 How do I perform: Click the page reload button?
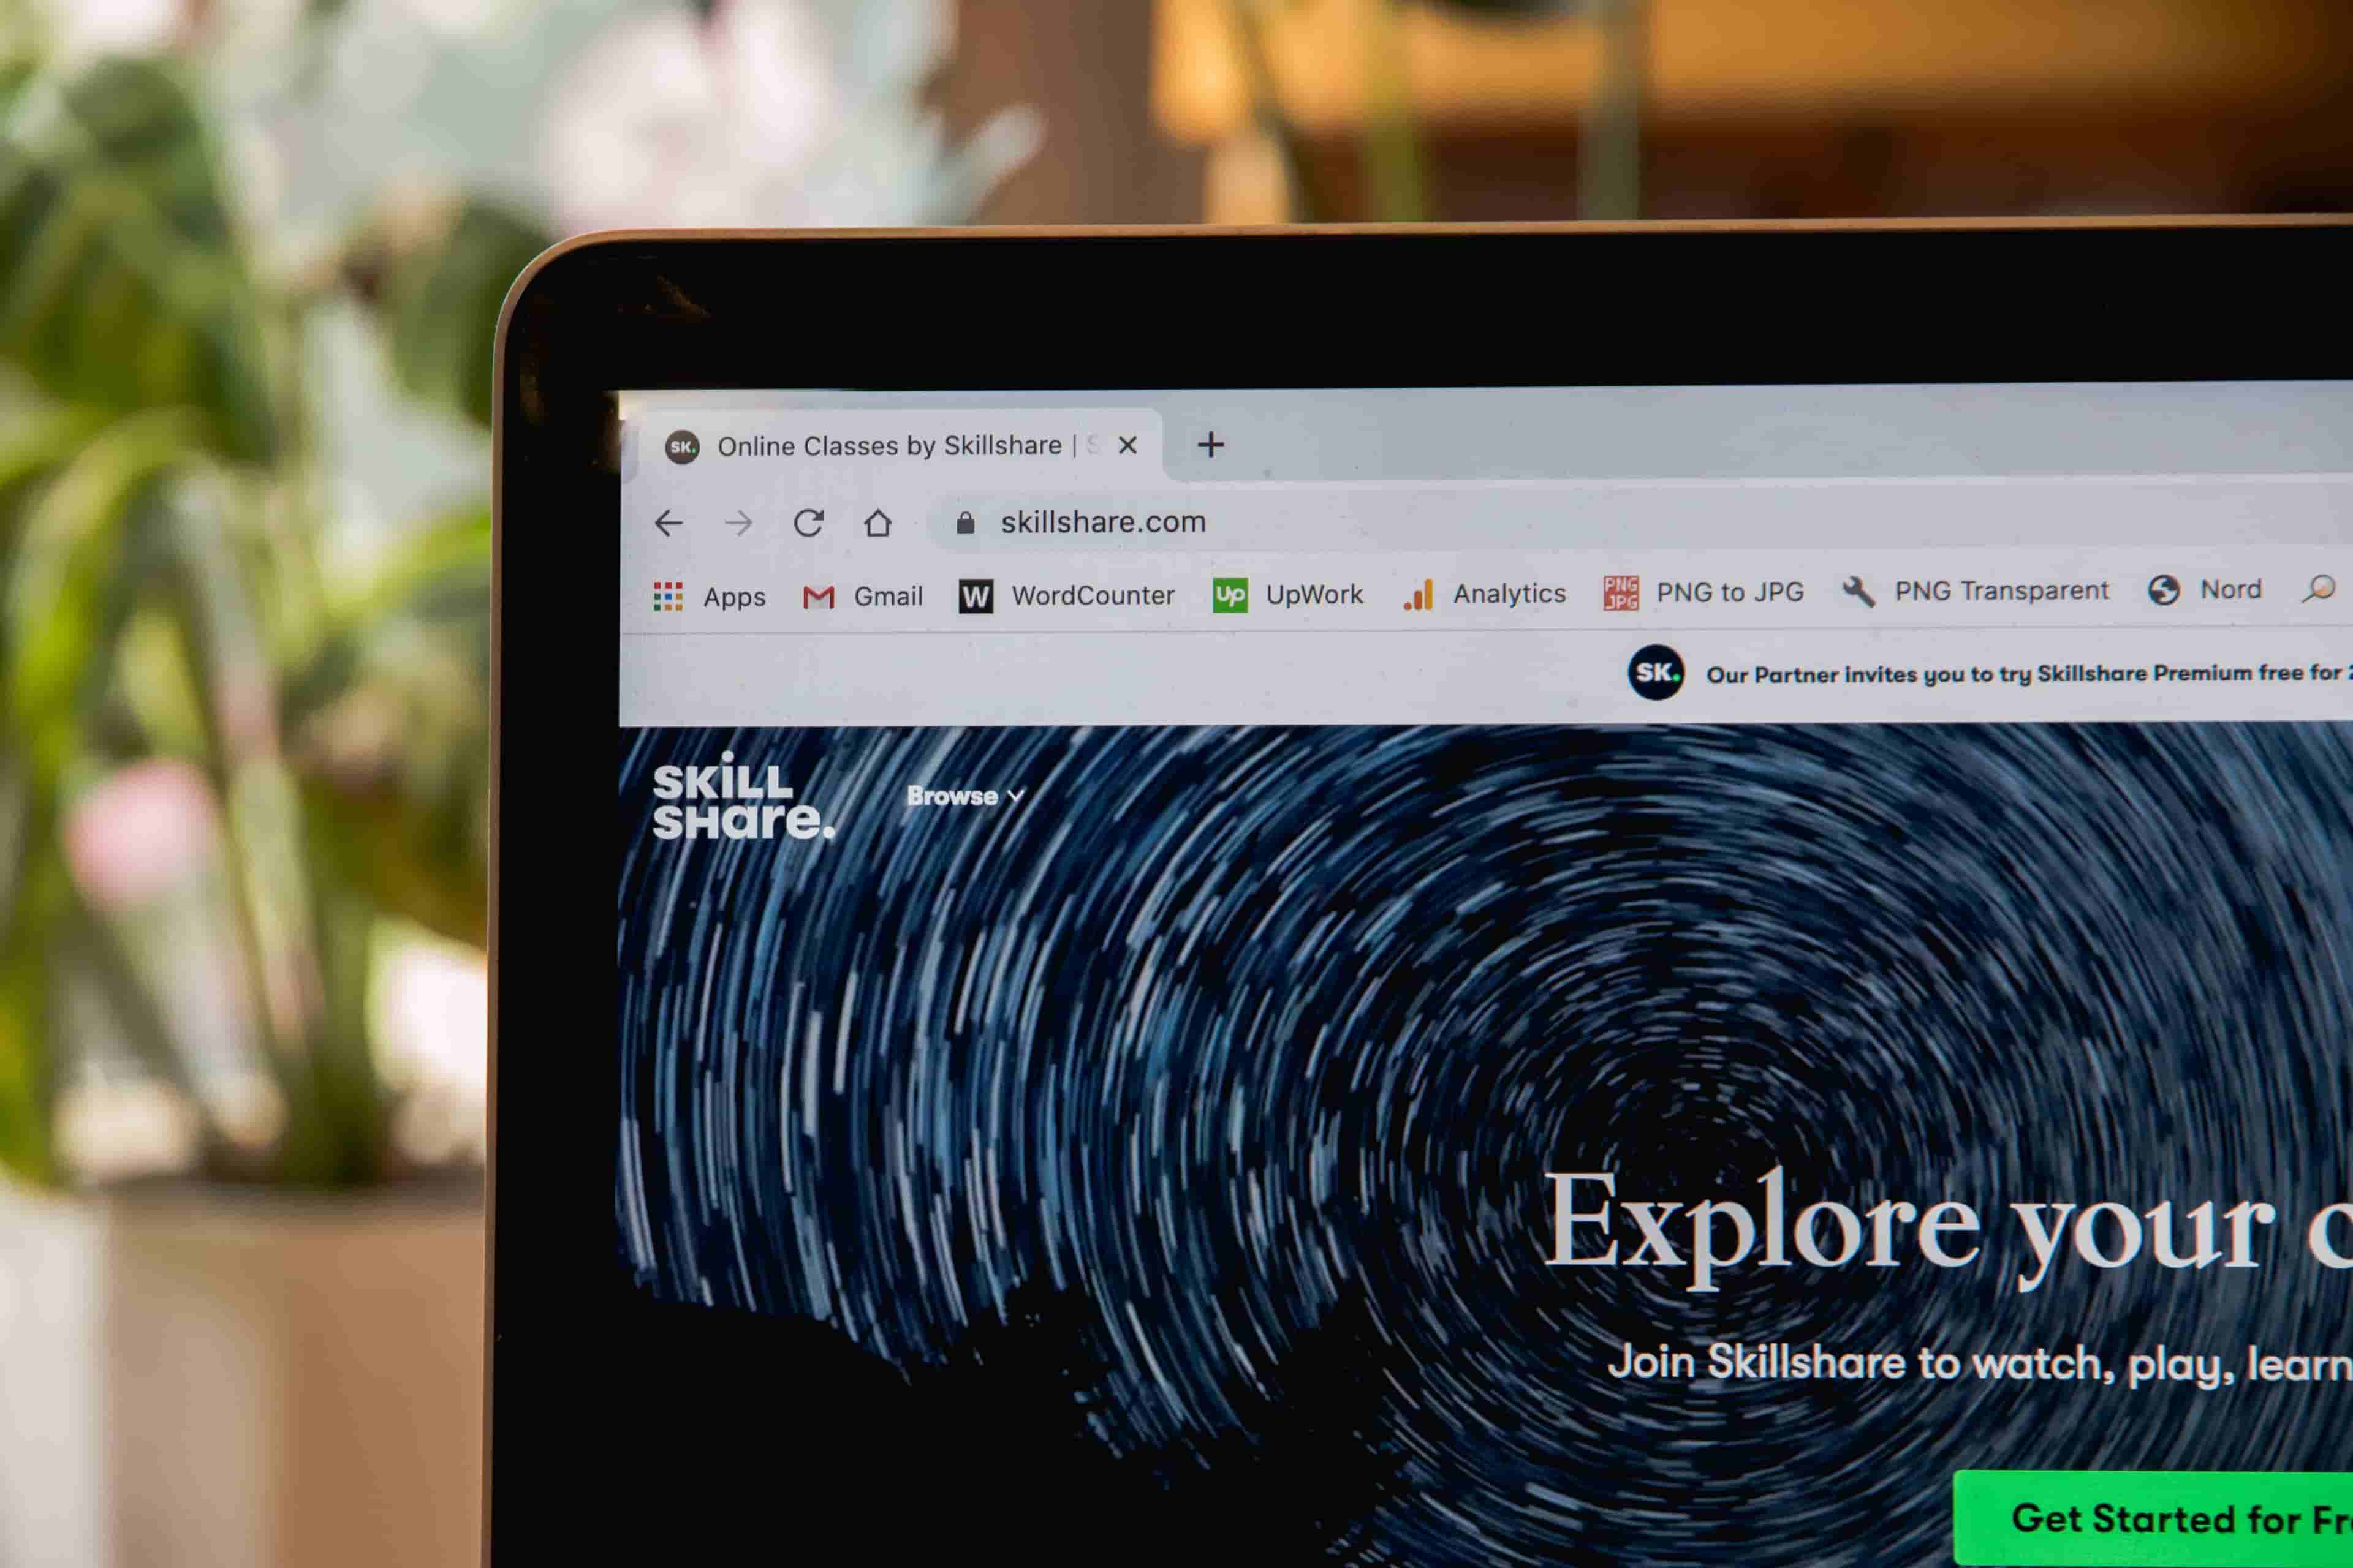[811, 520]
